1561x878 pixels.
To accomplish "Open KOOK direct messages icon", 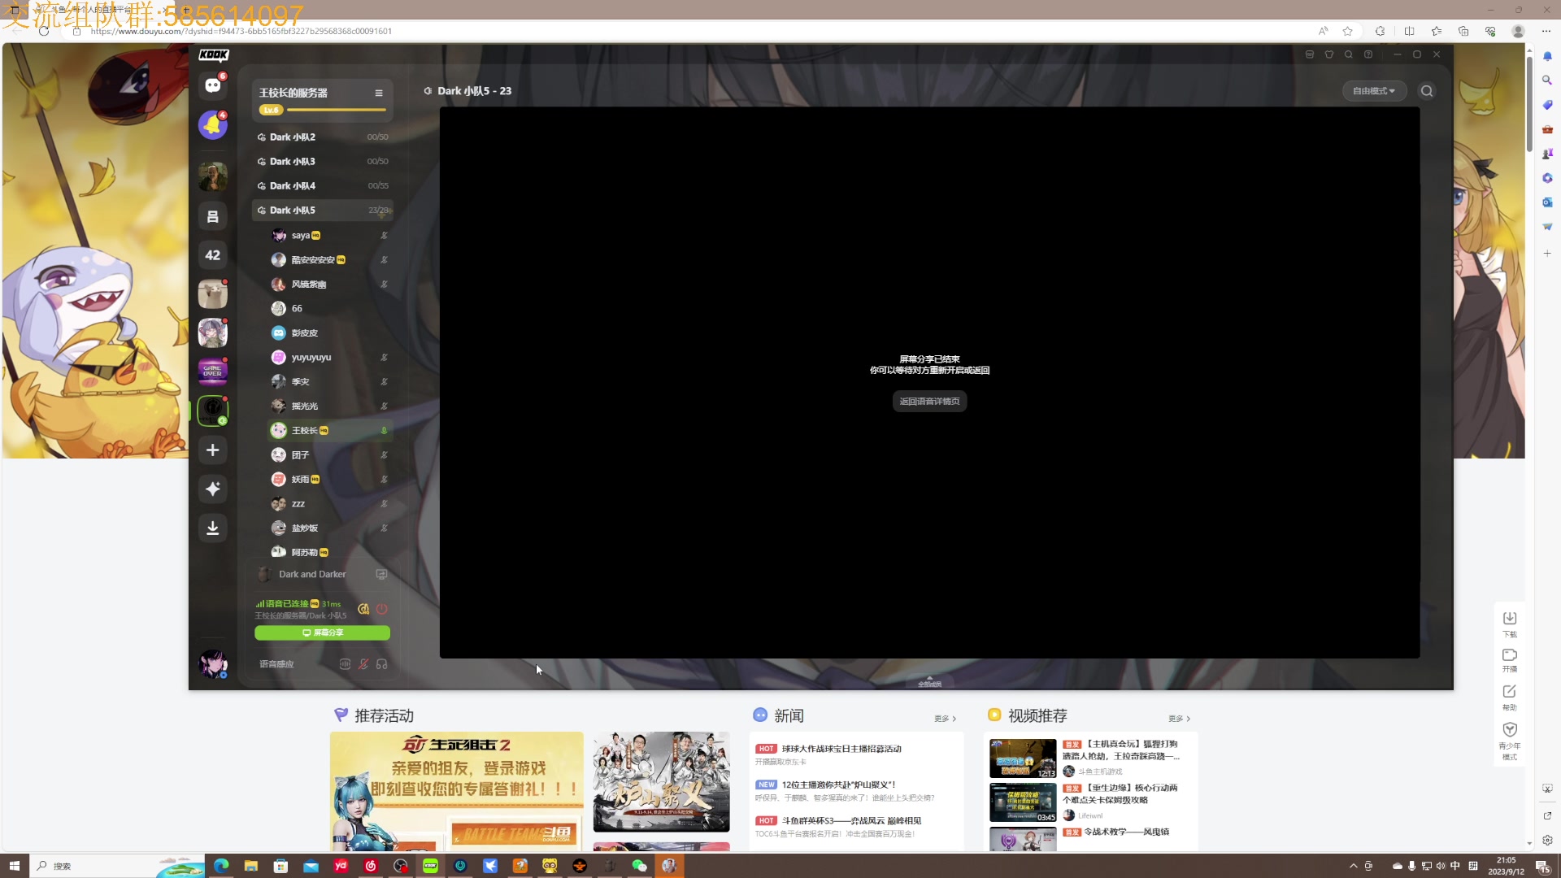I will (x=213, y=85).
